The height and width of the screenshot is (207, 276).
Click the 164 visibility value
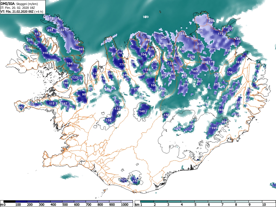click(x=50, y=30)
